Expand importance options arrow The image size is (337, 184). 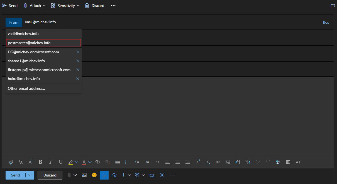[x=129, y=175]
